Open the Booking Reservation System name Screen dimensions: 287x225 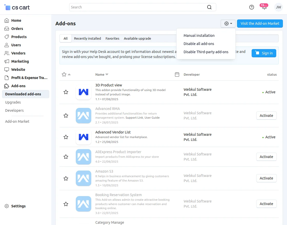pos(118,195)
